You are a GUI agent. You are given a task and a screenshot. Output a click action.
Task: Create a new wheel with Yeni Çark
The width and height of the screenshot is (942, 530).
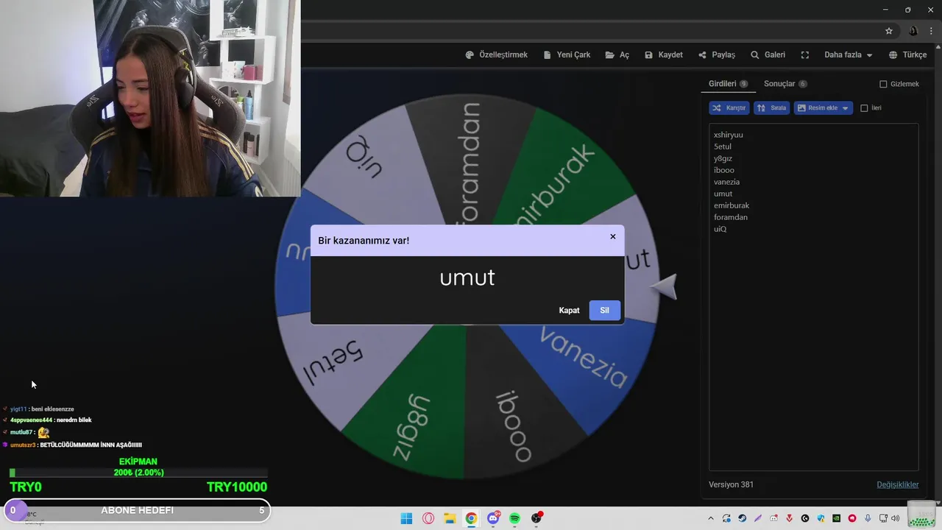(567, 55)
